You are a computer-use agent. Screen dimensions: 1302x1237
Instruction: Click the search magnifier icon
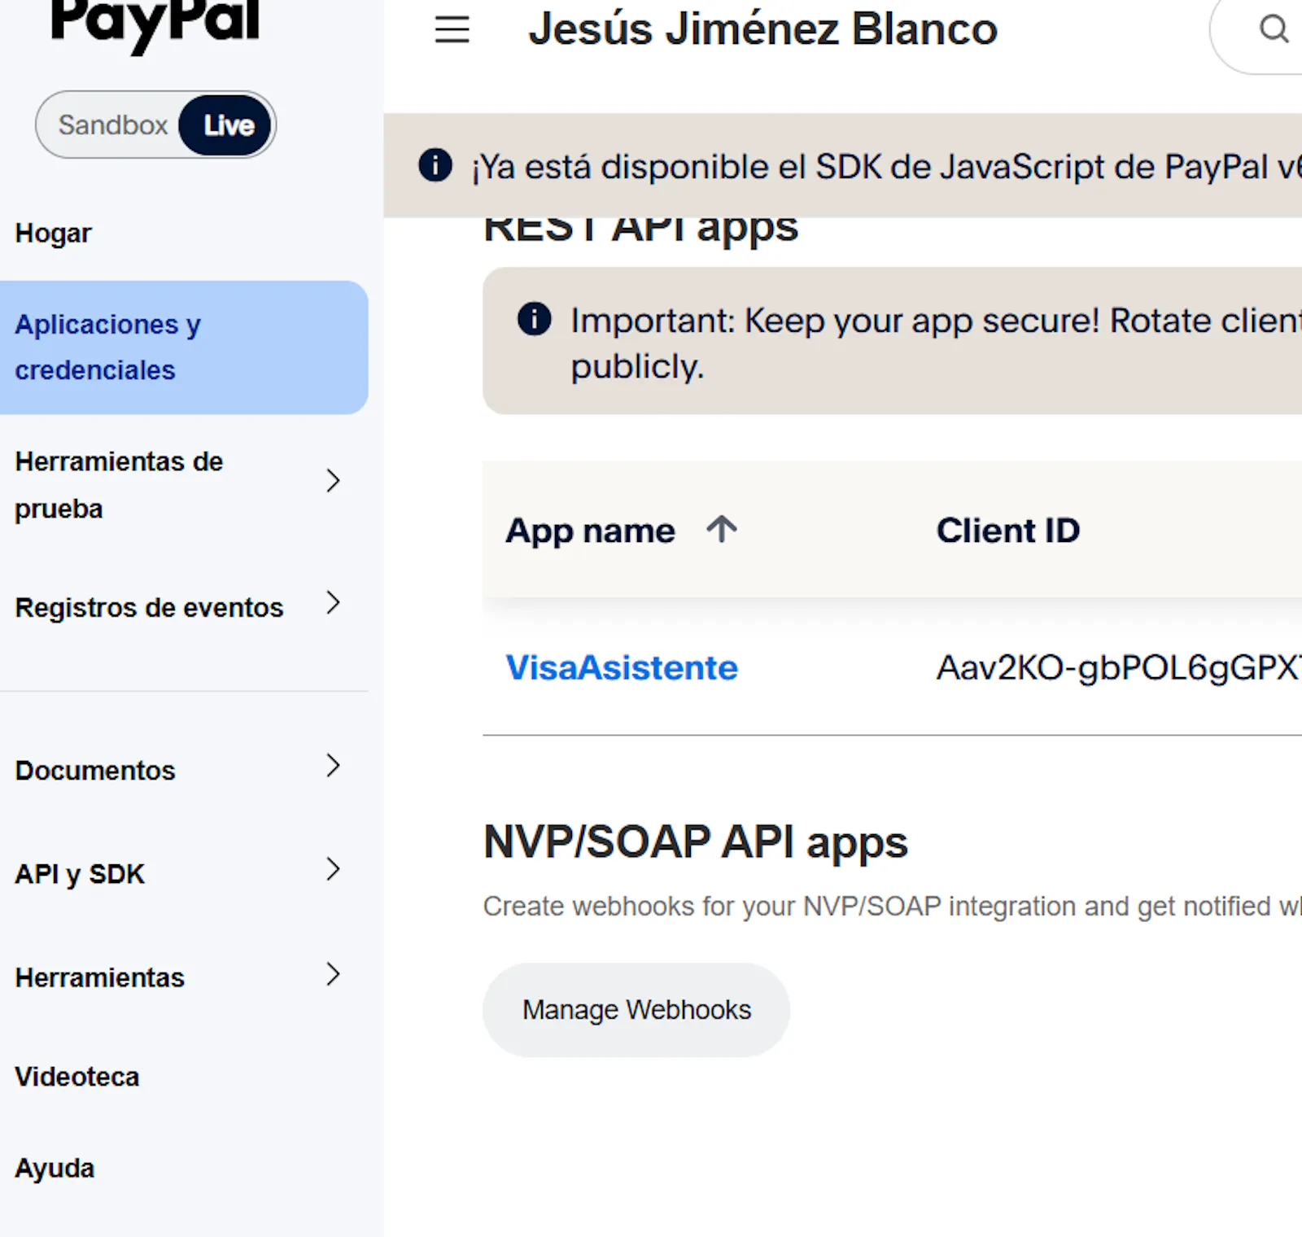[1273, 29]
